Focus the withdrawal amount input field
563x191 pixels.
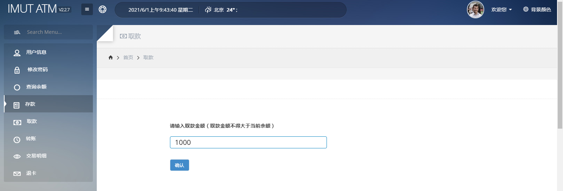click(x=248, y=142)
